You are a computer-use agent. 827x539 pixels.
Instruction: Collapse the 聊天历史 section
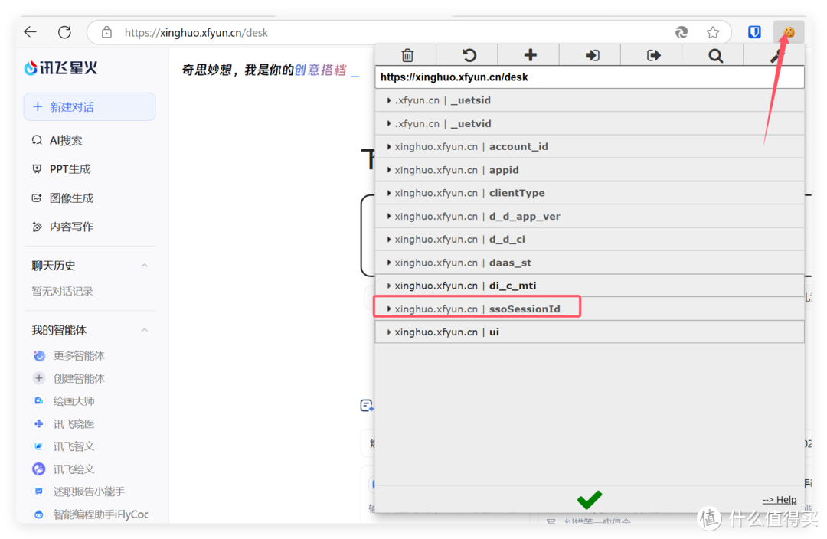point(145,265)
